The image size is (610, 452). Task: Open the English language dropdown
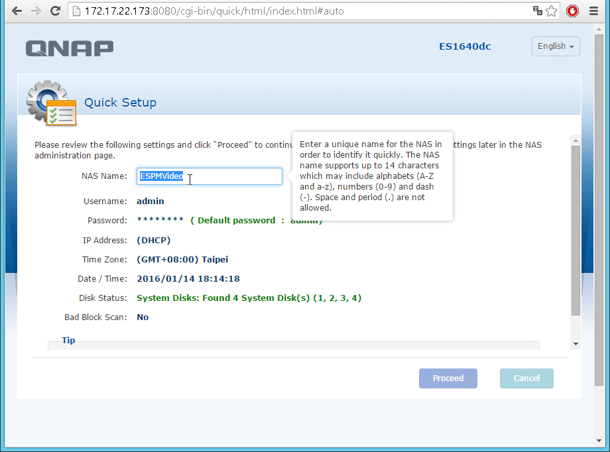[x=556, y=46]
